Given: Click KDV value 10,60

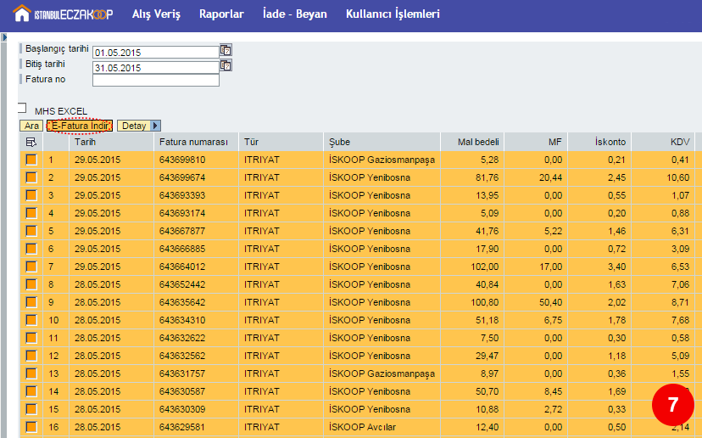Looking at the screenshot, I should (x=677, y=177).
